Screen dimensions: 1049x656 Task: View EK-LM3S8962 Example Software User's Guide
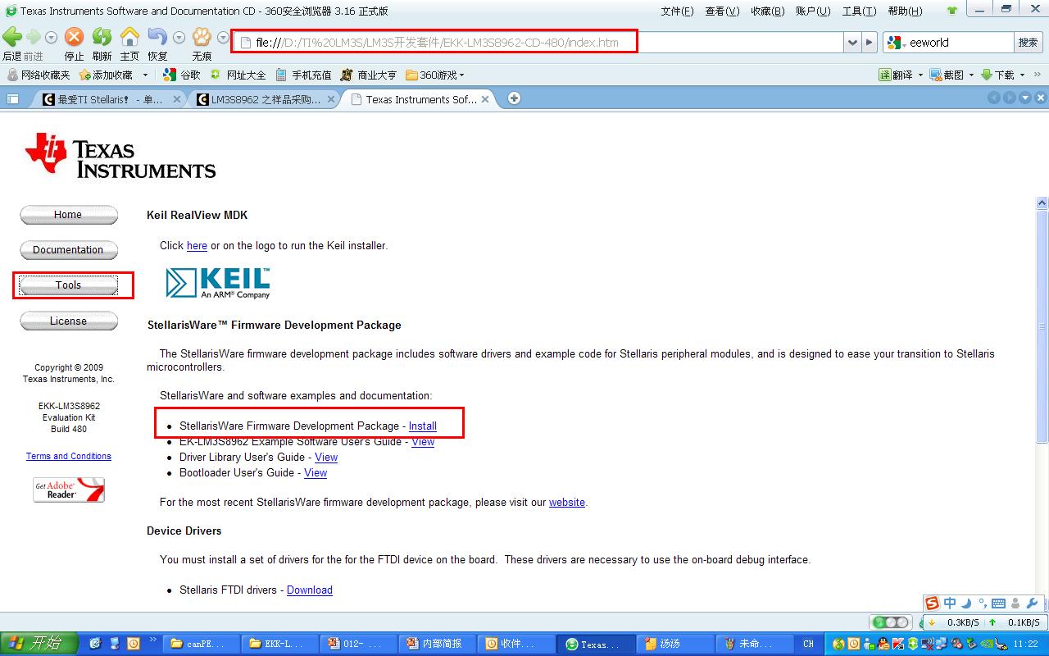tap(423, 441)
